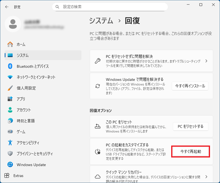This screenshot has height=183, width=220.
Task: Minimize the Settings window
Action: (x=188, y=5)
